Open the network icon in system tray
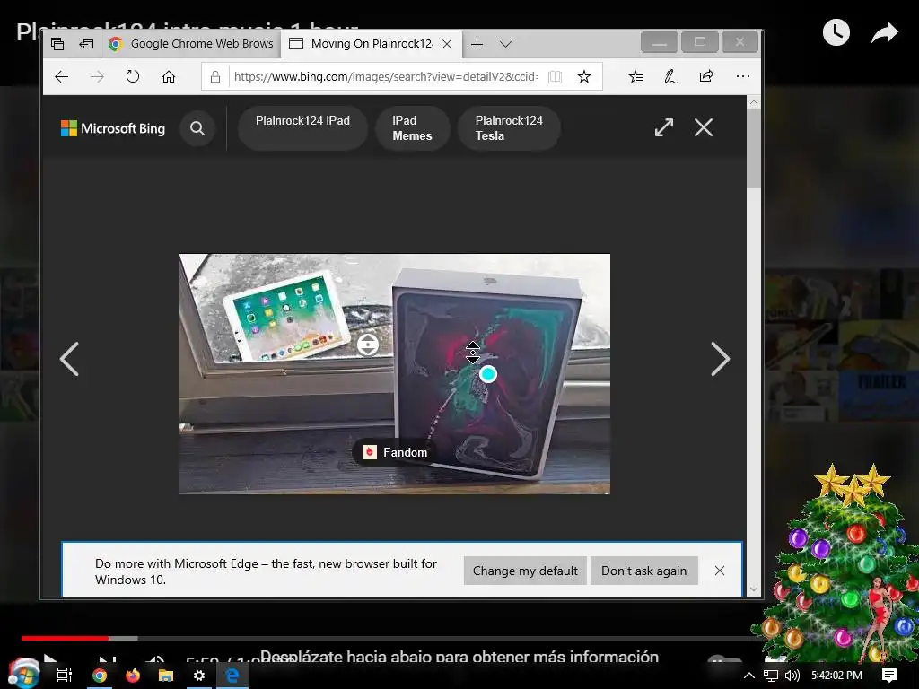The image size is (919, 689). pyautogui.click(x=771, y=676)
